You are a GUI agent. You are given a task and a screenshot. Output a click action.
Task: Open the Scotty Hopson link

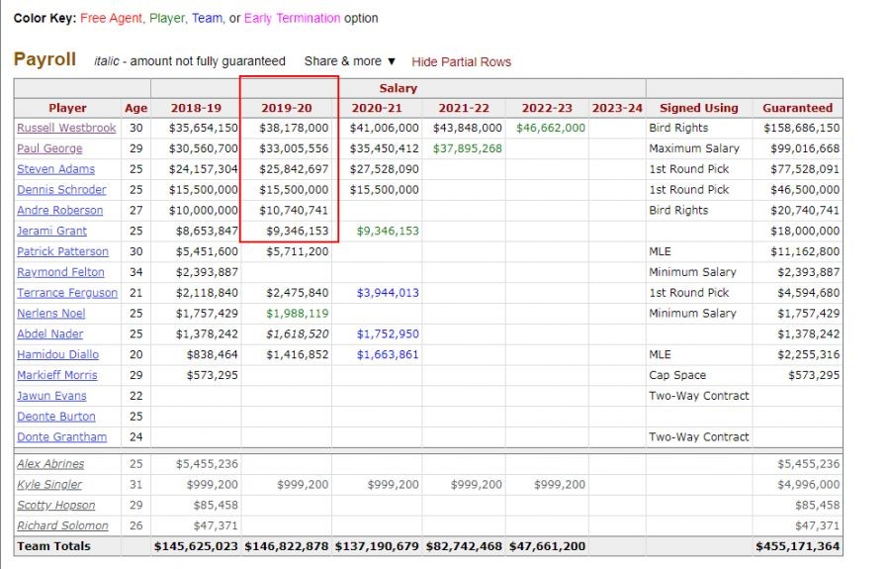(x=56, y=505)
